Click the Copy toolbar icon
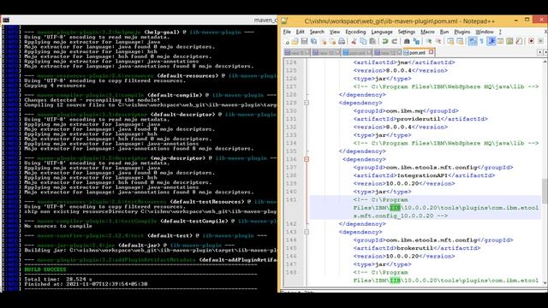 (x=363, y=42)
